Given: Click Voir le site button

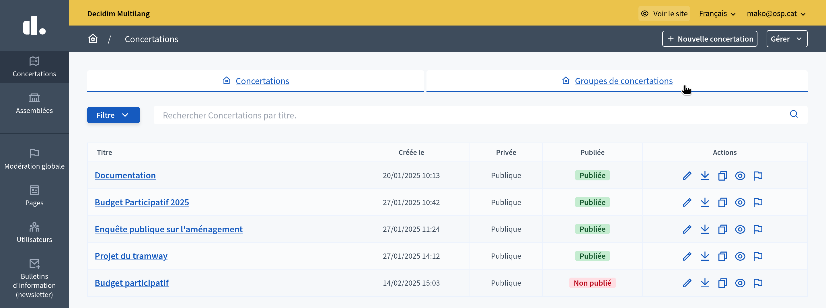Looking at the screenshot, I should click(x=664, y=13).
